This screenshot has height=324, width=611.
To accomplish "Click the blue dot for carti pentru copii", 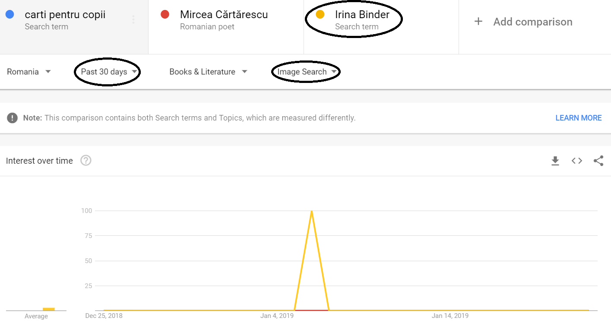I will point(10,14).
